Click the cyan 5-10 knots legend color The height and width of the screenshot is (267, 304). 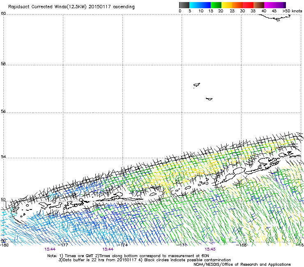[195, 5]
